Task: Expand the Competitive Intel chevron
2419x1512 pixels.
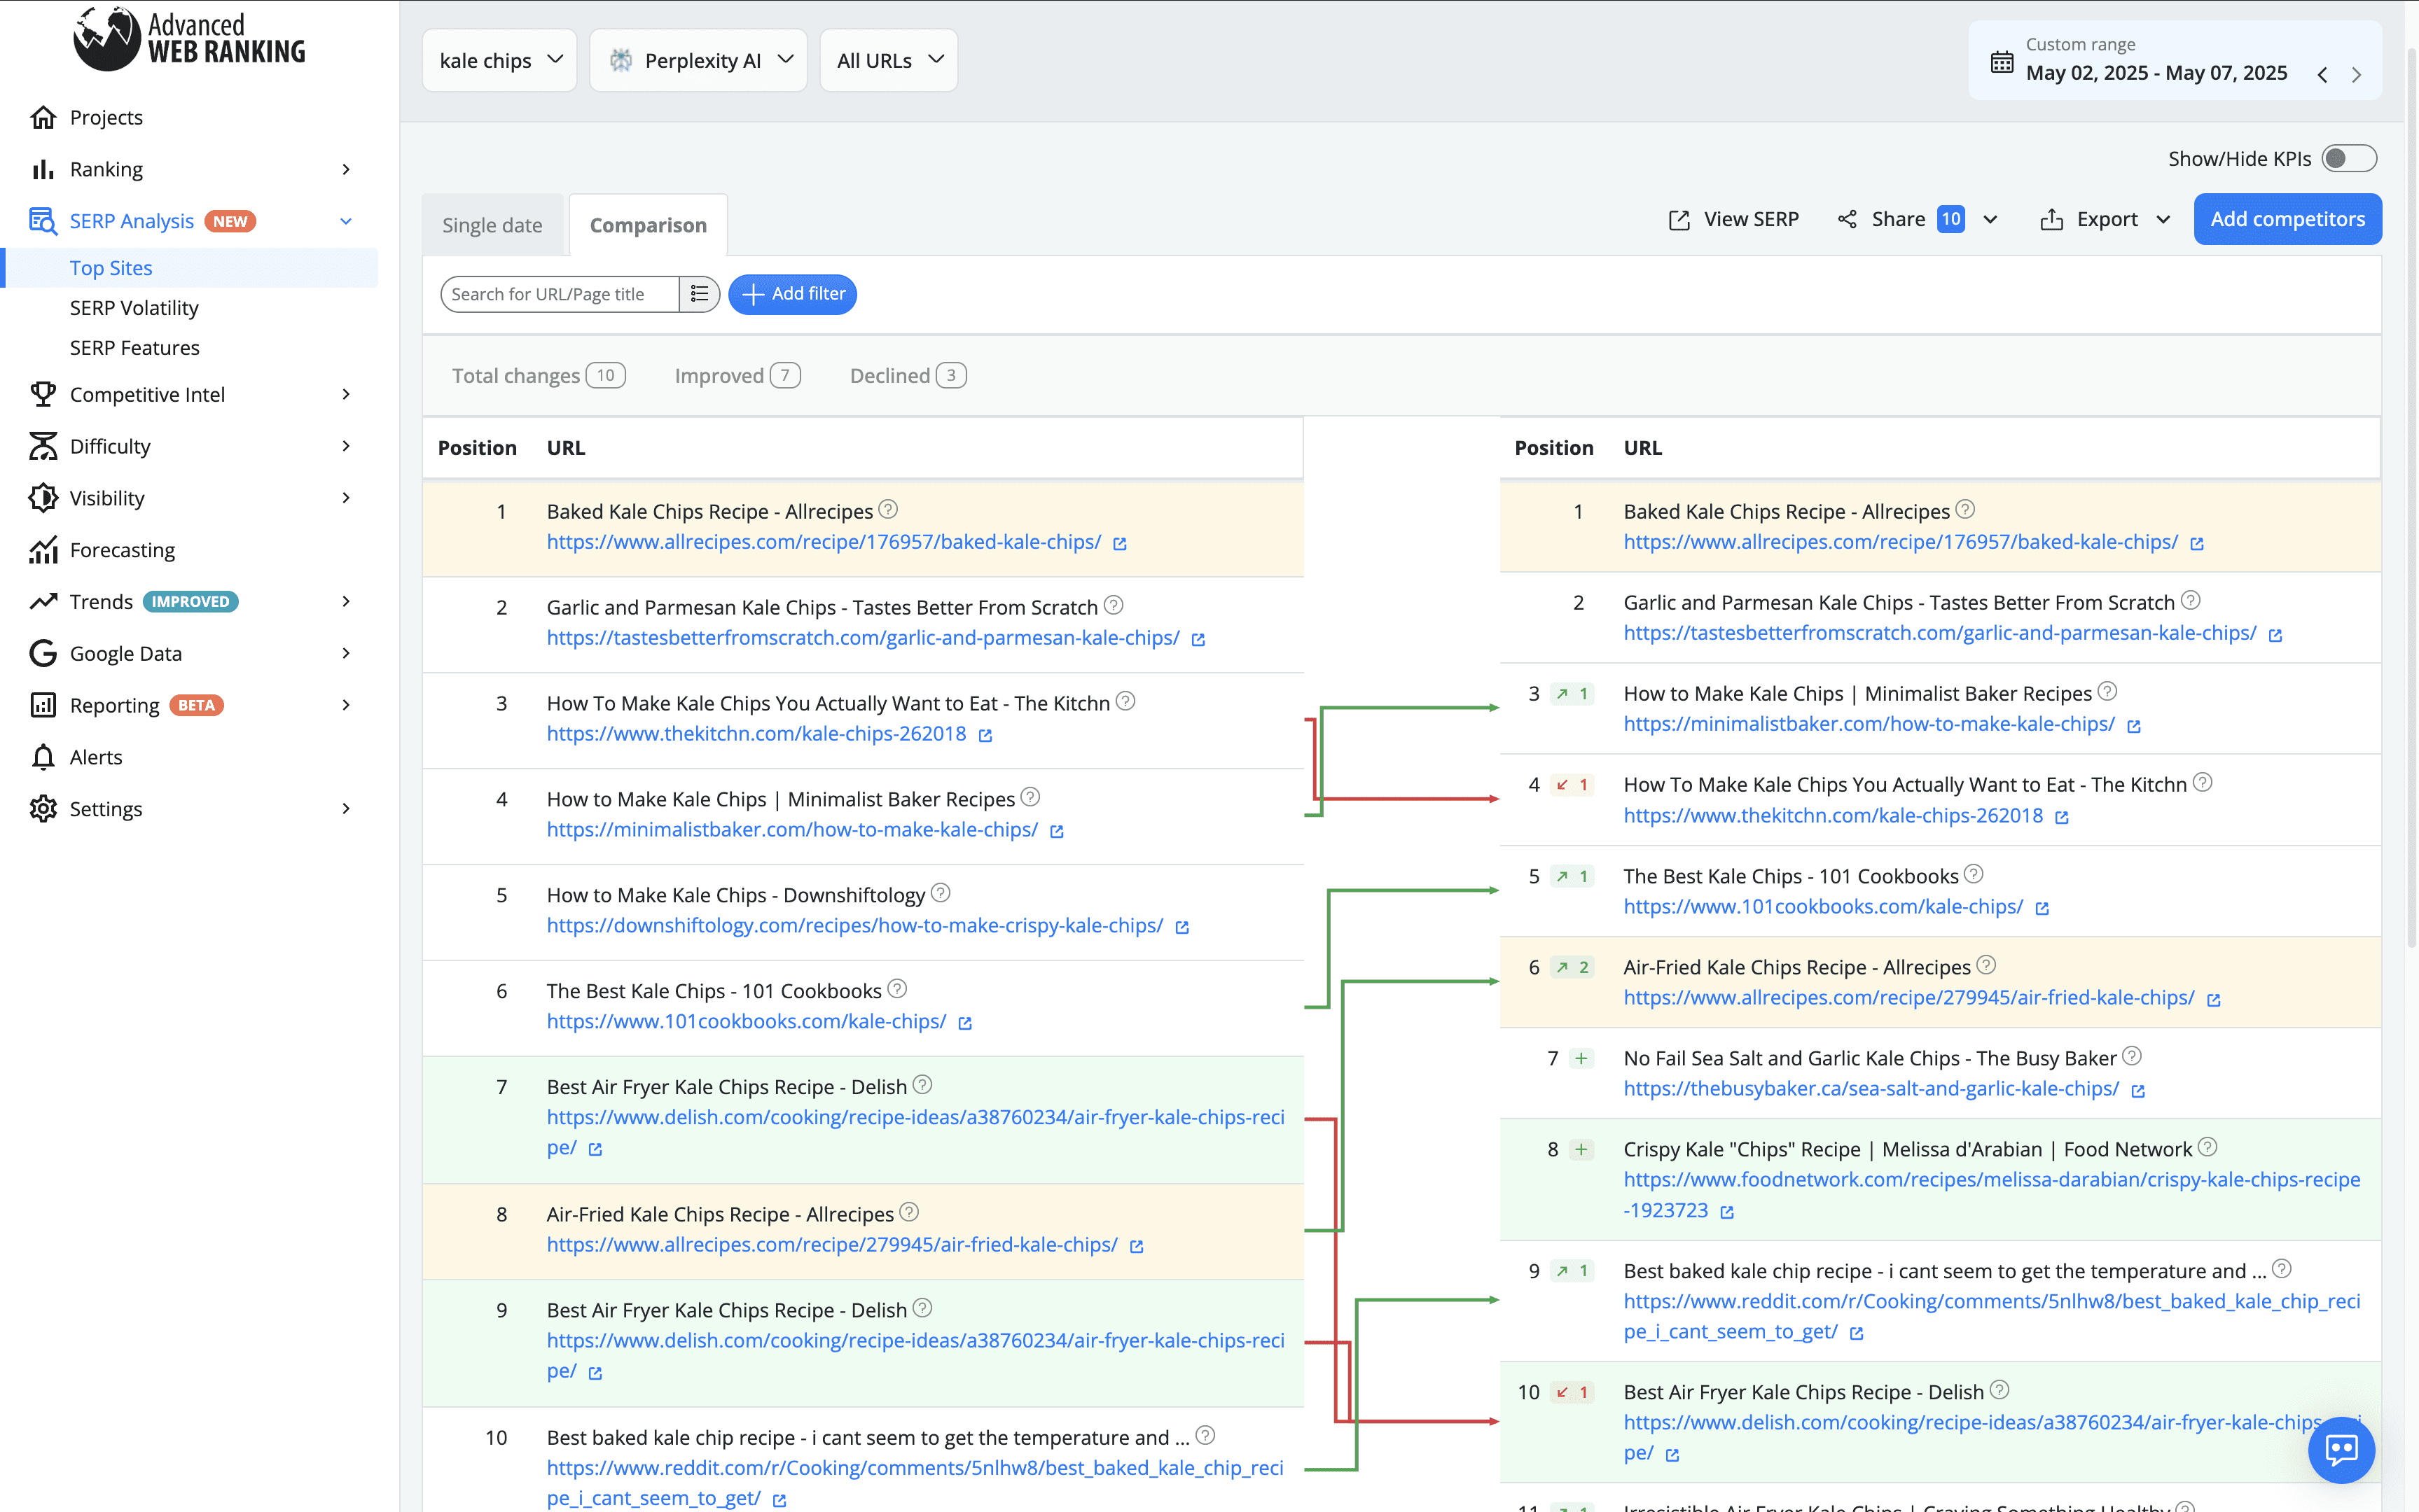Action: tap(346, 394)
